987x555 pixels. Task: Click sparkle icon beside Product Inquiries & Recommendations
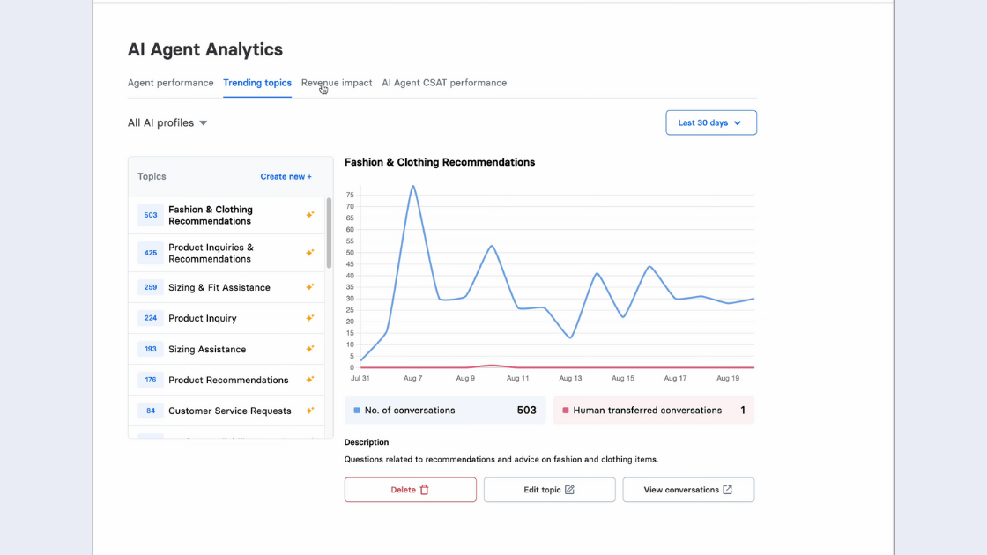pos(309,253)
